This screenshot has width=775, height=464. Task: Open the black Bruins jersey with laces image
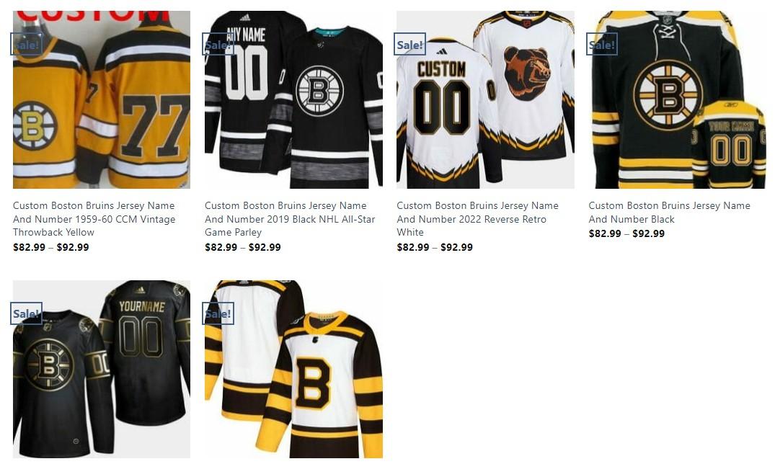click(x=677, y=100)
